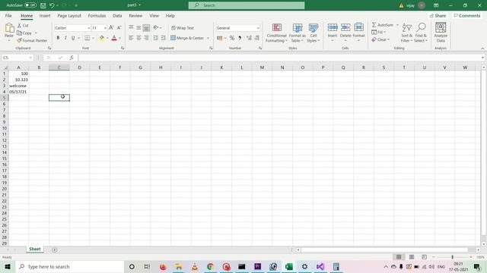Open Cell Styles gallery
The height and width of the screenshot is (273, 487).
point(314,33)
